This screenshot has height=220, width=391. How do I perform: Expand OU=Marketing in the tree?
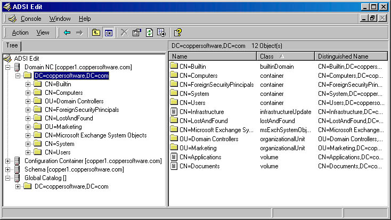pos(28,127)
